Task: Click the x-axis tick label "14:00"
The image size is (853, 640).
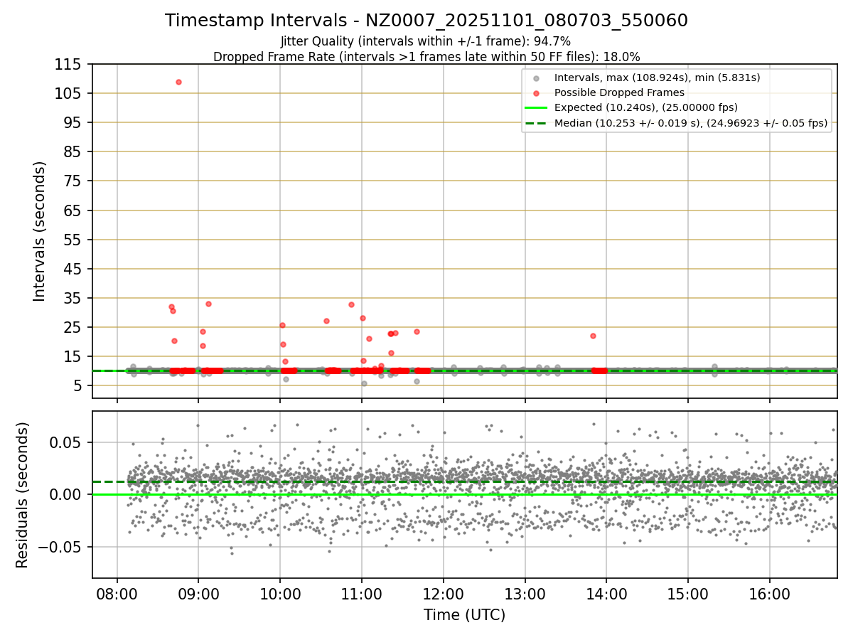Action: click(x=606, y=594)
